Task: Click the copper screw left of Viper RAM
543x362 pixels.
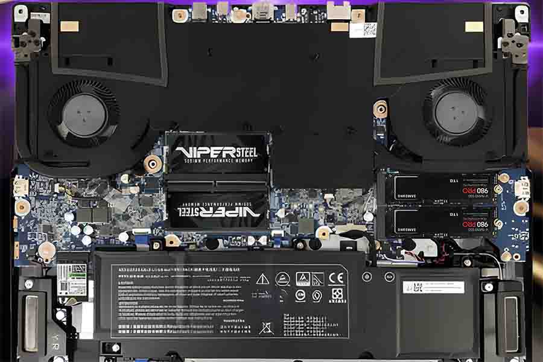Action: 153,163
